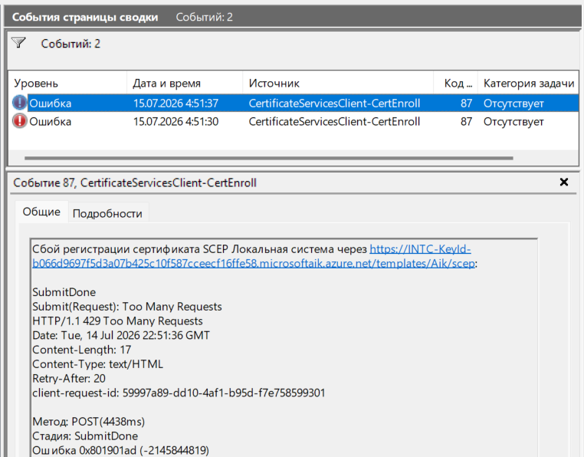Sort events by the Источник column

point(338,83)
